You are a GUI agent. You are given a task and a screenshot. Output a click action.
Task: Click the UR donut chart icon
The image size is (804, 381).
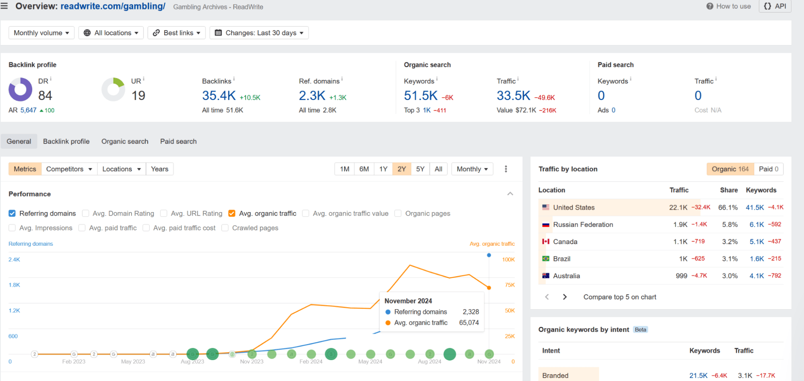click(x=113, y=90)
